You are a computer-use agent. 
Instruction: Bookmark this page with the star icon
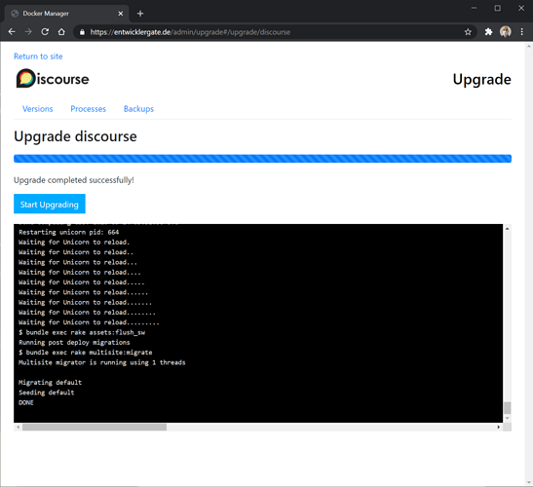468,32
